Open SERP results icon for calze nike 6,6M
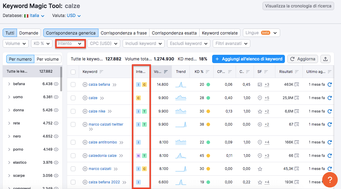The width and height of the screenshot is (341, 189). pyautogui.click(x=297, y=111)
